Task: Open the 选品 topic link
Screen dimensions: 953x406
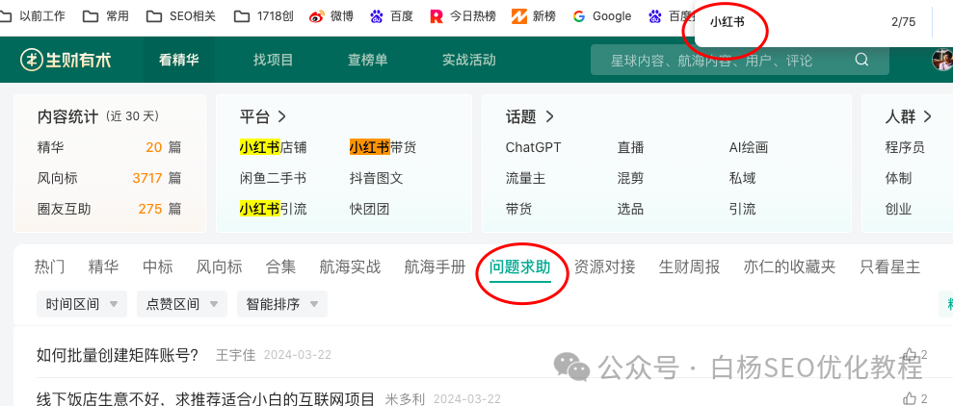Action: pyautogui.click(x=631, y=210)
